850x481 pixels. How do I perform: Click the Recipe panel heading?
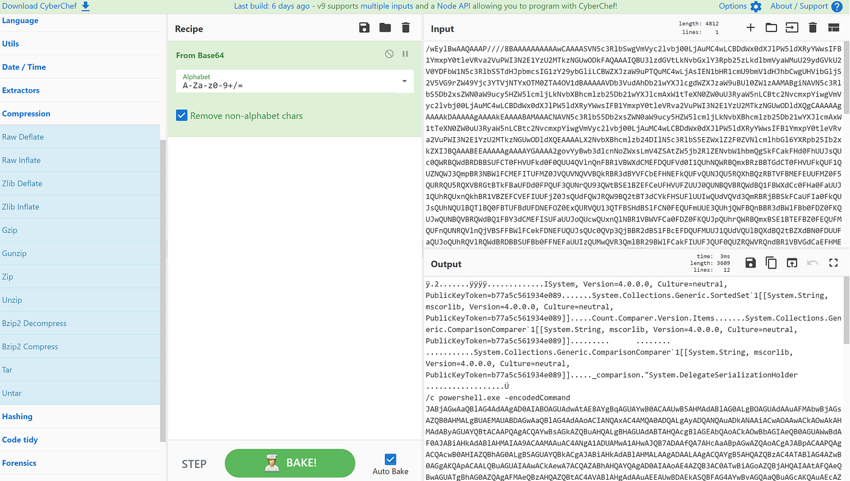click(x=189, y=29)
